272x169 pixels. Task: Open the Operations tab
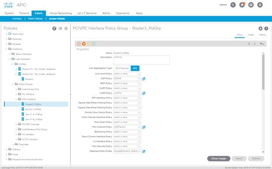(x=123, y=13)
